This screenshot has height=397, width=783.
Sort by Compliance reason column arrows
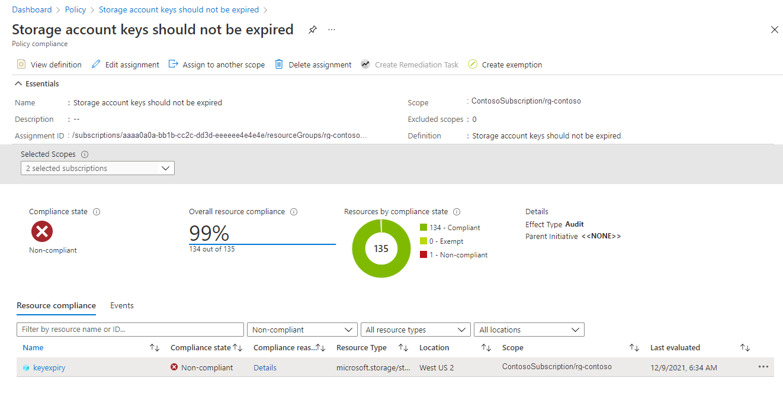(x=320, y=348)
